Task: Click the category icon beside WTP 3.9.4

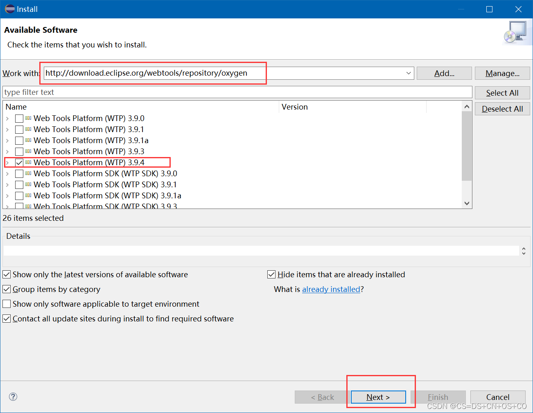Action: (28, 162)
